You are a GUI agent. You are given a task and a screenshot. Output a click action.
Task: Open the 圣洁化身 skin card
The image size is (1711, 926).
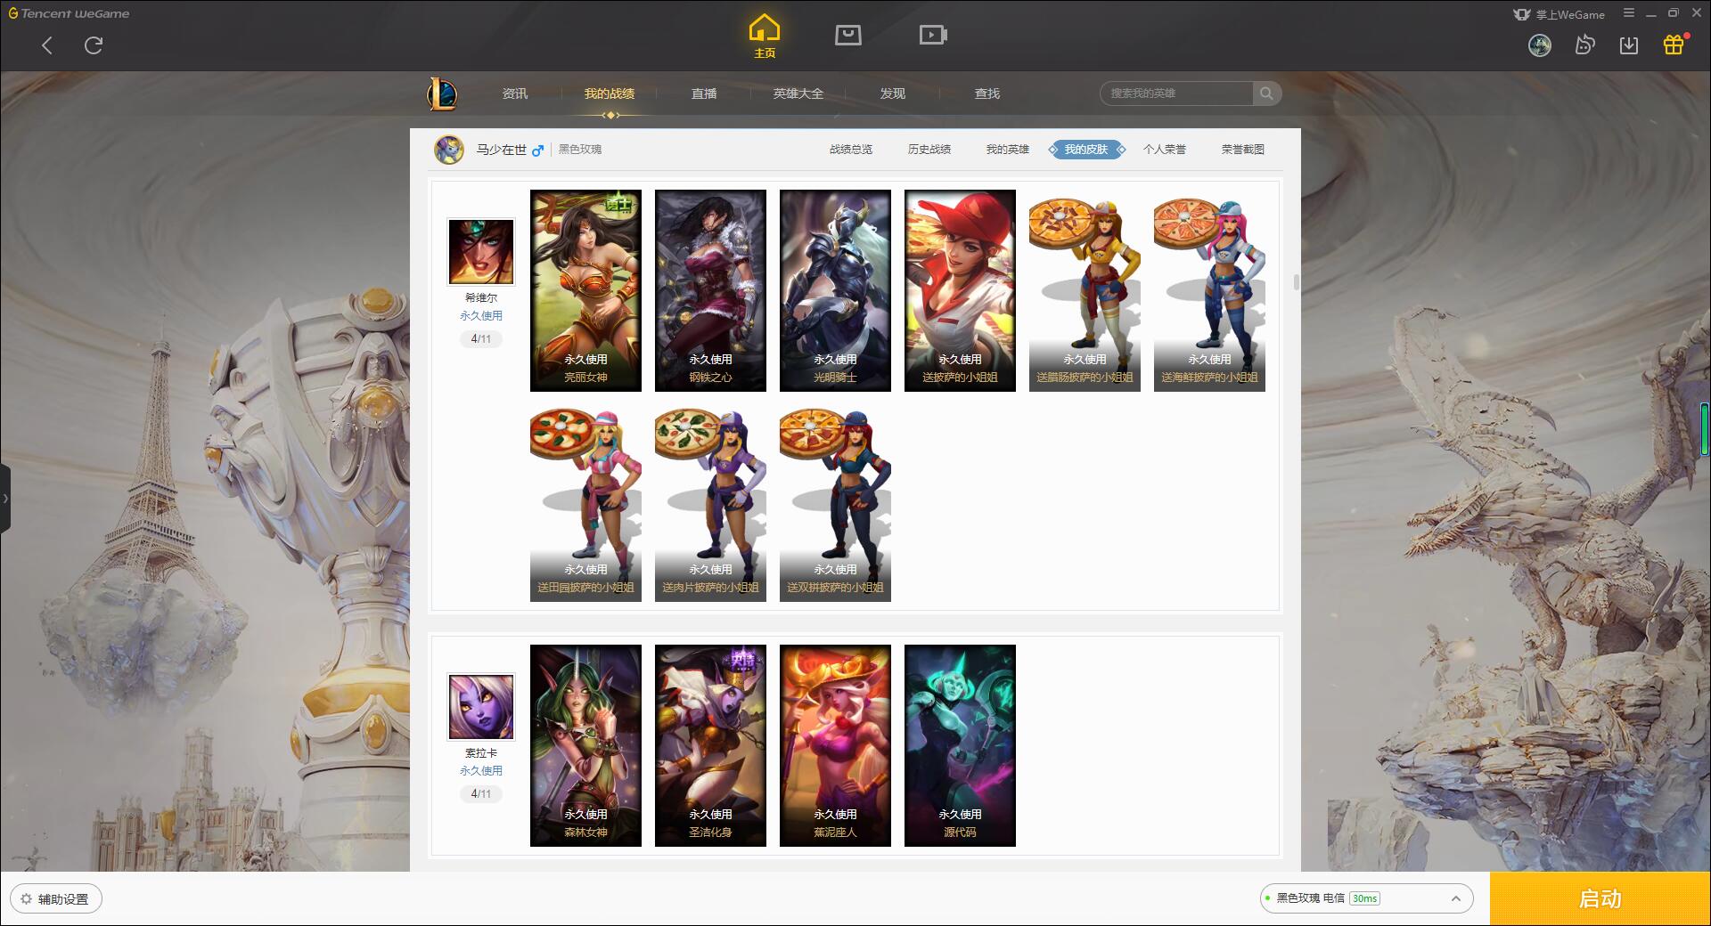point(710,745)
